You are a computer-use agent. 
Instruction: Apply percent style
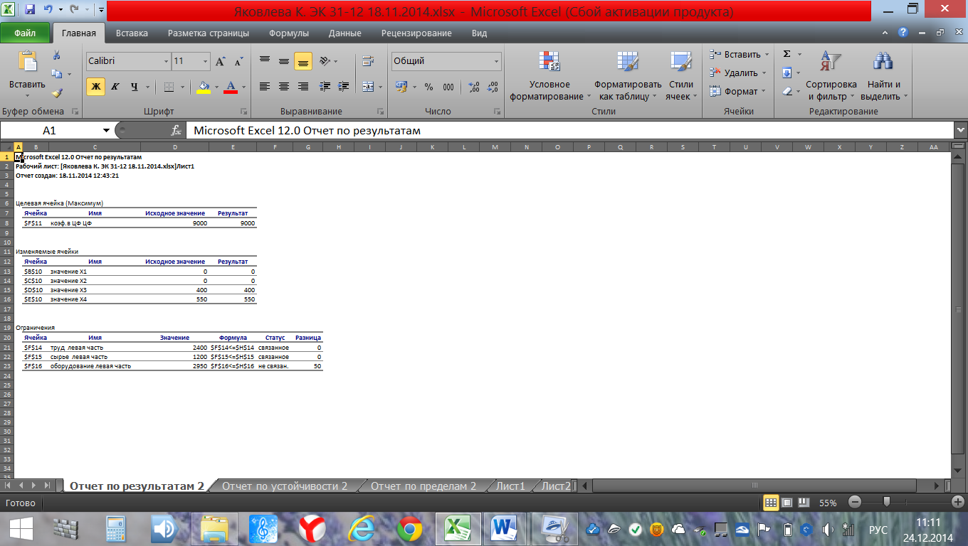428,87
